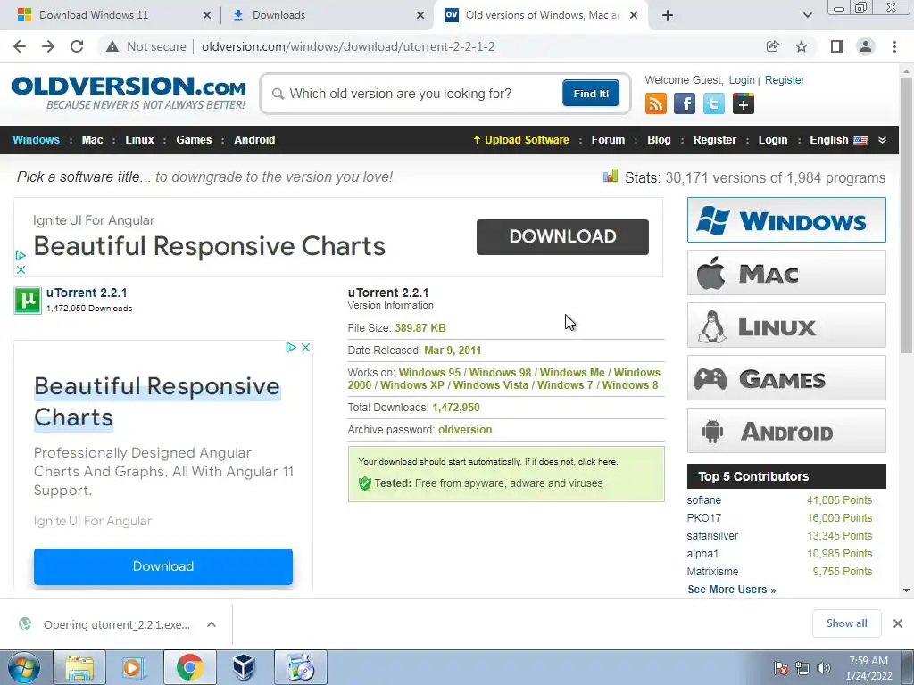Click the Action Center flag tray icon
Viewport: 914px width, 685px height.
(x=781, y=668)
